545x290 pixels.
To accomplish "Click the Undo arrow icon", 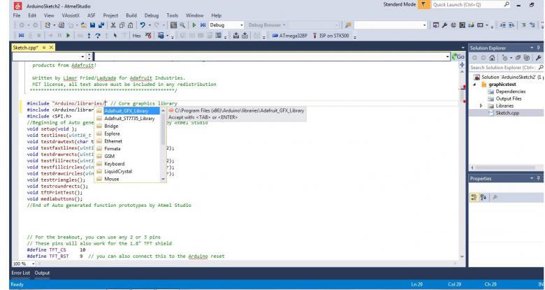I will coord(142,25).
